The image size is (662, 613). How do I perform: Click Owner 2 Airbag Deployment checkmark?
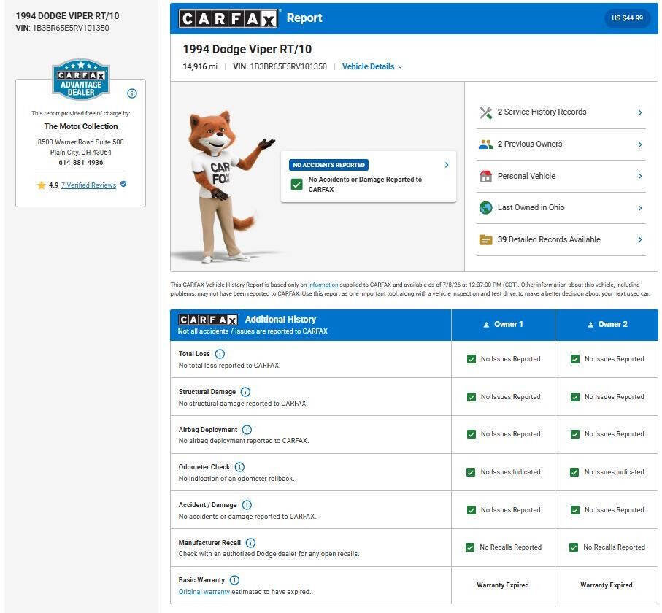(x=575, y=434)
